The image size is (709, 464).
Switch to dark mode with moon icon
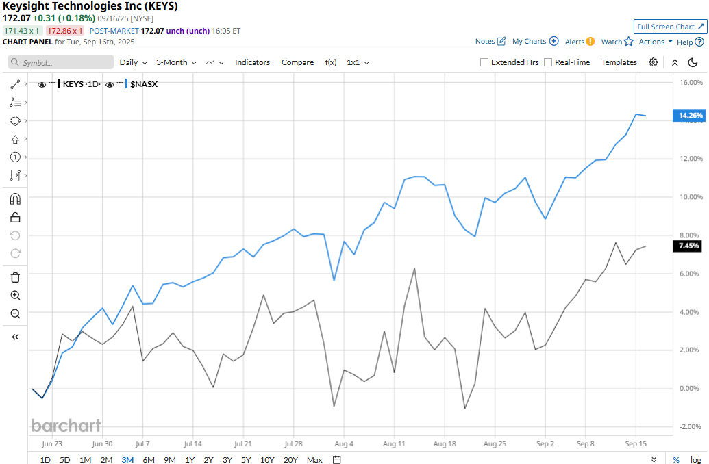693,62
